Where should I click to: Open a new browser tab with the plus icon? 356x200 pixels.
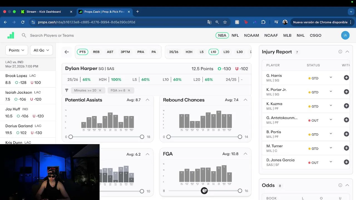point(137,12)
